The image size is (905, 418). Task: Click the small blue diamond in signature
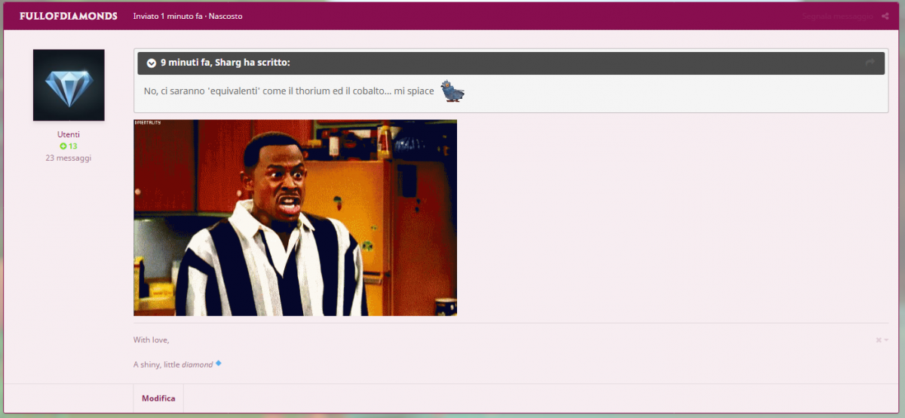click(x=219, y=363)
